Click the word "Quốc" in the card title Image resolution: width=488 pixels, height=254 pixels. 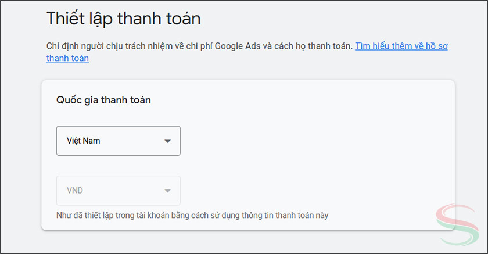pyautogui.click(x=67, y=100)
